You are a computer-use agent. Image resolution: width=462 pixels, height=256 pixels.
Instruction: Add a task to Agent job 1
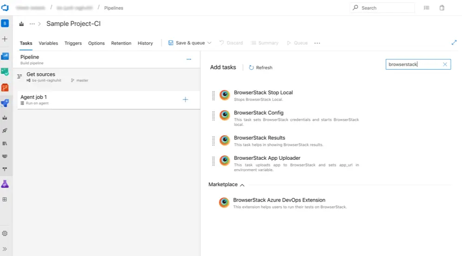[186, 99]
